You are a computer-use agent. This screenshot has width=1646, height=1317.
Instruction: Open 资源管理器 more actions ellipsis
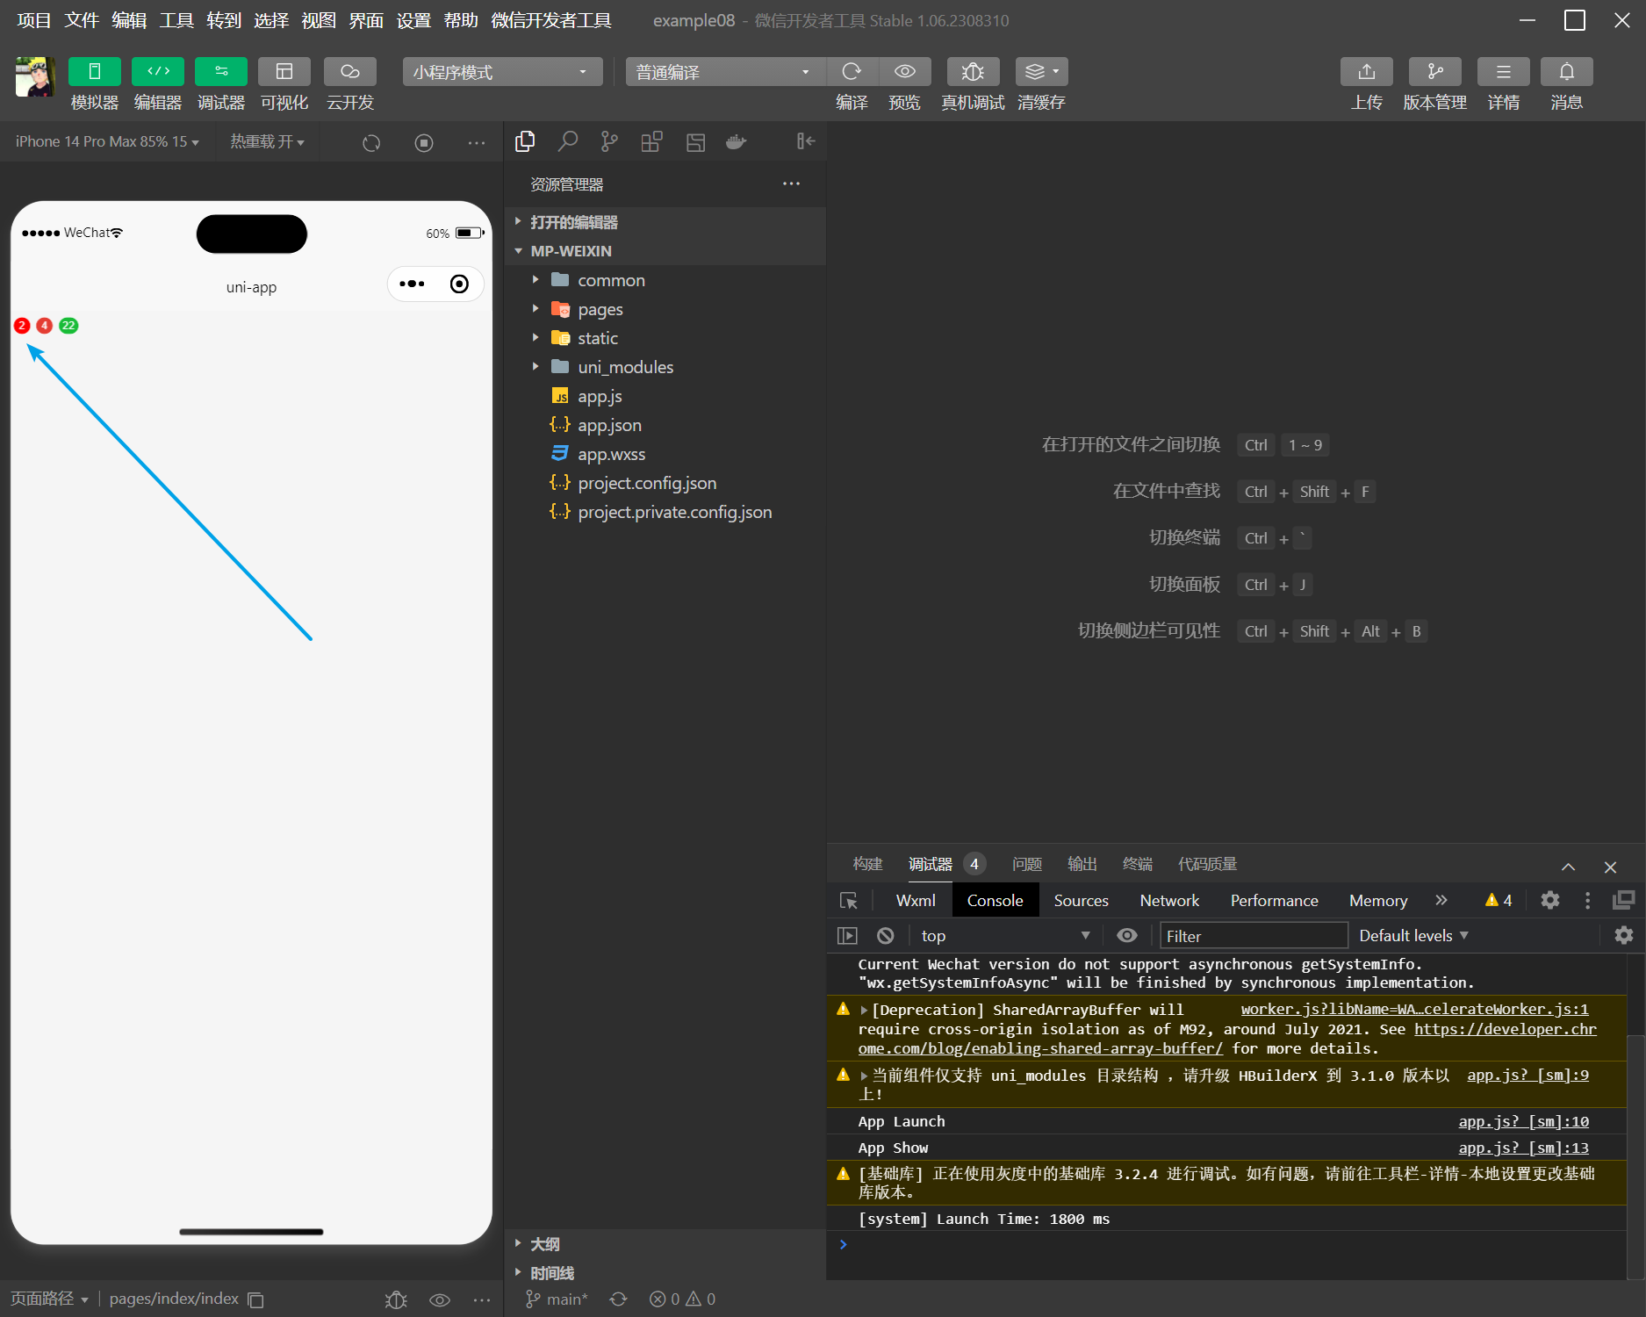(791, 184)
